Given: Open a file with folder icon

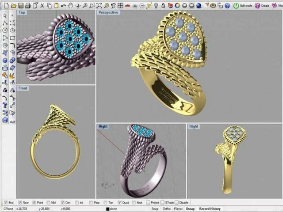Looking at the screenshot, I should point(14,6).
